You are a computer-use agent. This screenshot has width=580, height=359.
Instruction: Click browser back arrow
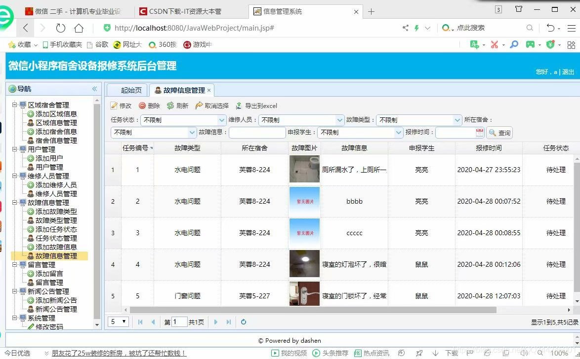[x=26, y=28]
